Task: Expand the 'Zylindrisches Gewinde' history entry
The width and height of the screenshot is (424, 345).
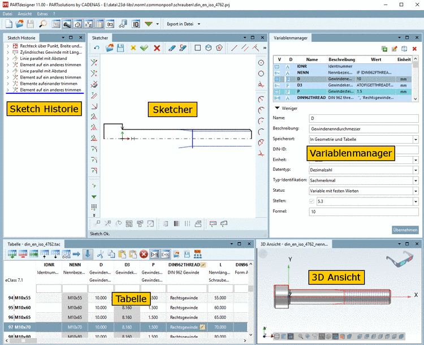Action: [8, 52]
